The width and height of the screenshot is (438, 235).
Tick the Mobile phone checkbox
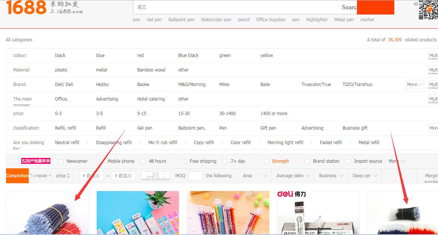pos(102,161)
